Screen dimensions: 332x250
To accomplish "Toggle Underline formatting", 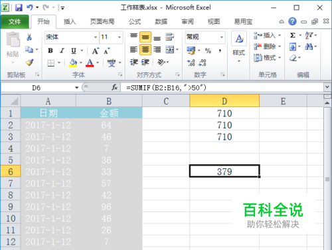I will pyautogui.click(x=74, y=51).
